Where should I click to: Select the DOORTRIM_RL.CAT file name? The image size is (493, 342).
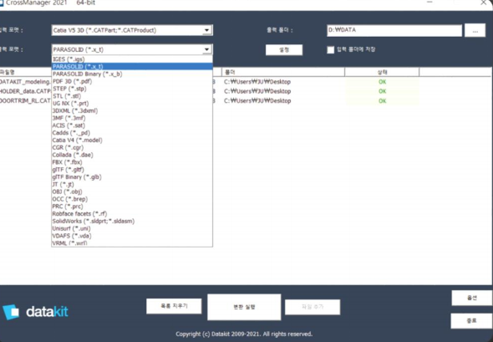tap(25, 101)
